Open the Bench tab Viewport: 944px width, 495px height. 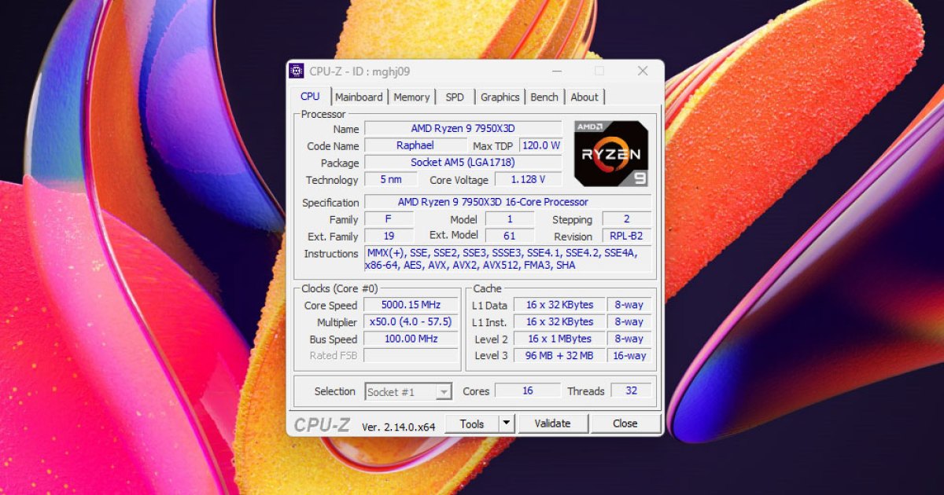[x=544, y=97]
